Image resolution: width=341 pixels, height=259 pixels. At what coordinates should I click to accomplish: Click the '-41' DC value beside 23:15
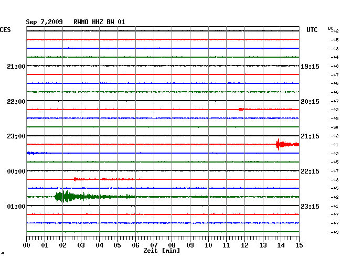pos(335,206)
